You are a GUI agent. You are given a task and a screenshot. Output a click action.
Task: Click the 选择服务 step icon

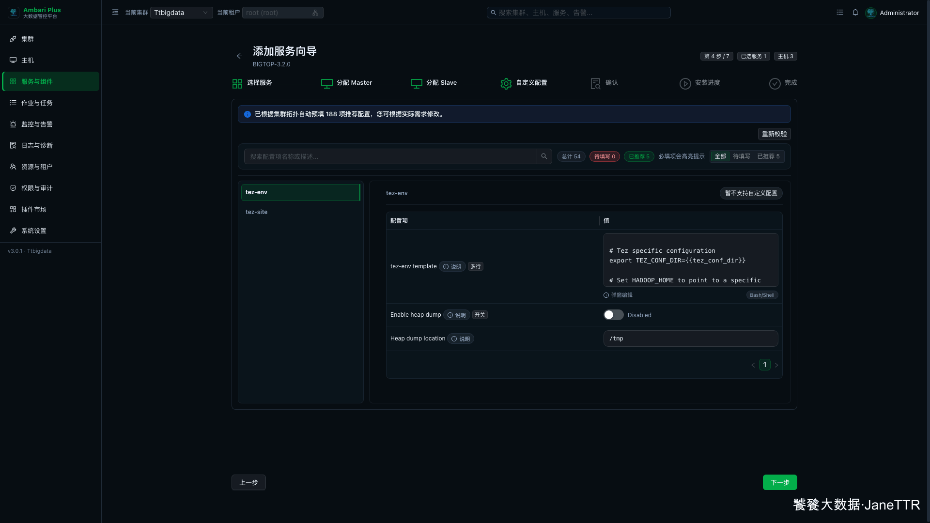237,84
